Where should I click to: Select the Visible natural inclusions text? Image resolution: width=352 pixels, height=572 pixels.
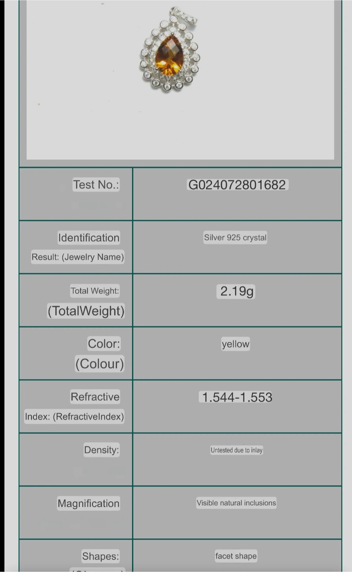(236, 503)
